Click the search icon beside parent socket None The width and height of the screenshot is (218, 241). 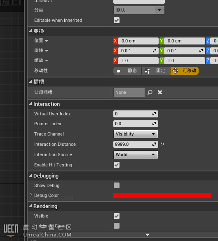pos(150,92)
